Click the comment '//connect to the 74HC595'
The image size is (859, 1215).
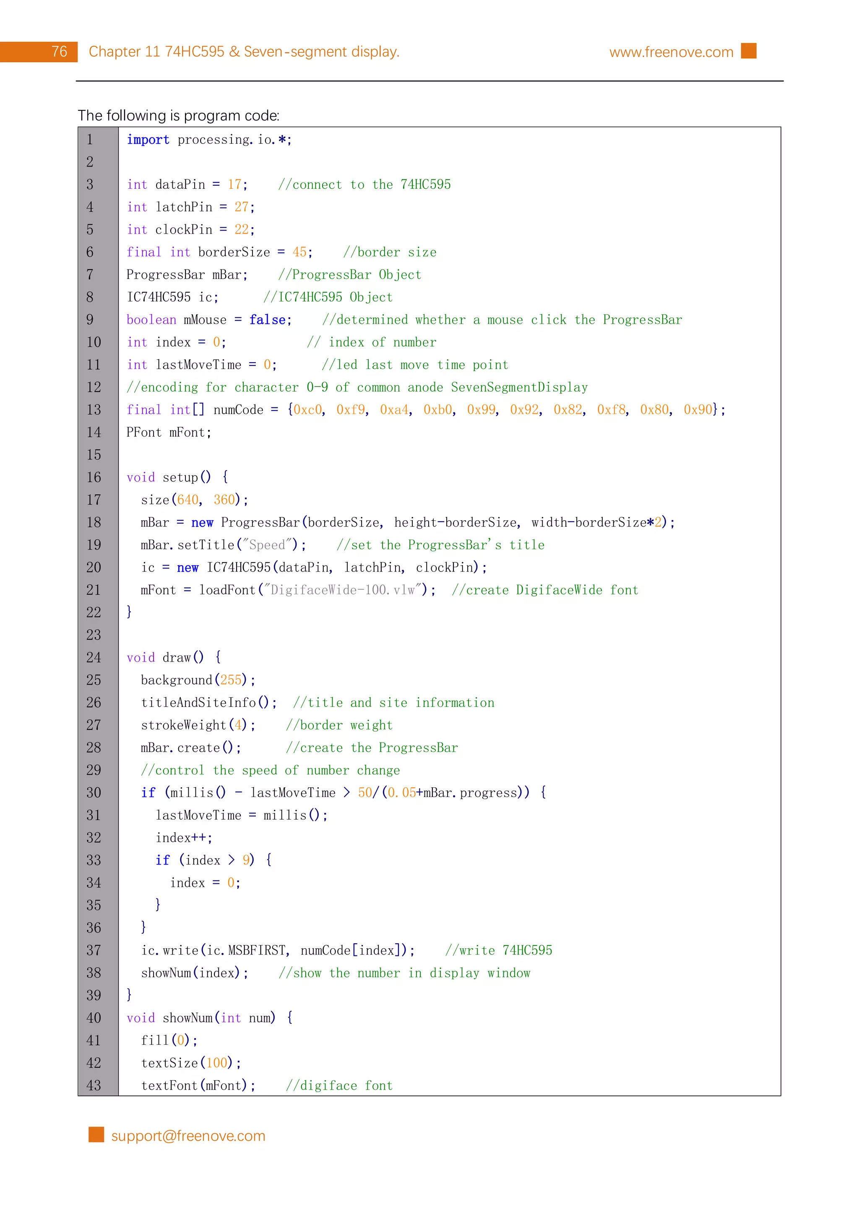click(364, 185)
